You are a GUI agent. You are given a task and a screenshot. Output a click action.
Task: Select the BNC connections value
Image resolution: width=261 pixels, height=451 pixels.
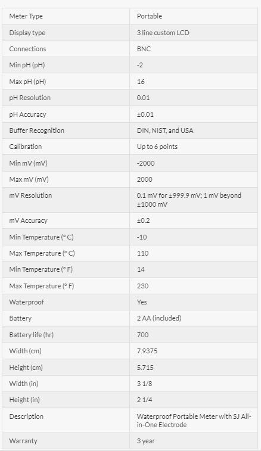(144, 49)
